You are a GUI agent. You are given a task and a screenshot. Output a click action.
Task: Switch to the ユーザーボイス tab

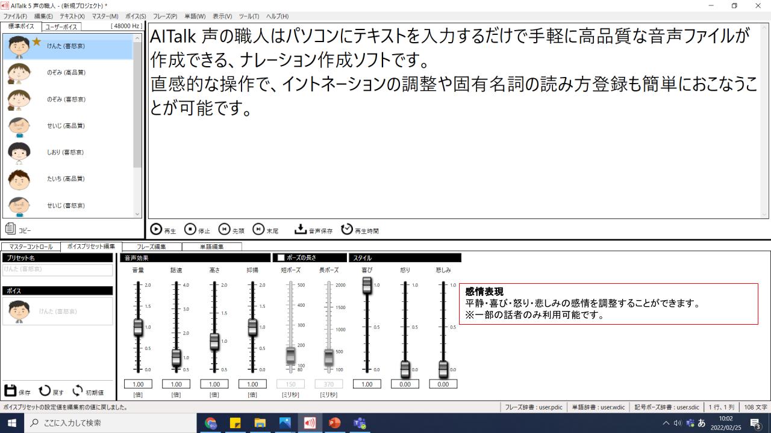point(60,26)
